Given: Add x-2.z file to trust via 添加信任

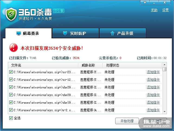Looking at the screenshot, I should click(153, 110).
